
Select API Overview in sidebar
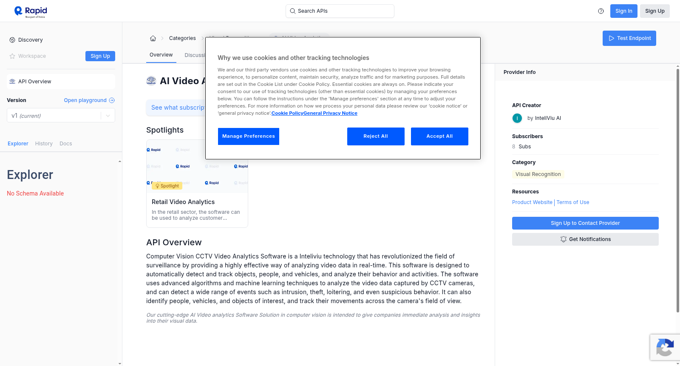click(x=61, y=82)
